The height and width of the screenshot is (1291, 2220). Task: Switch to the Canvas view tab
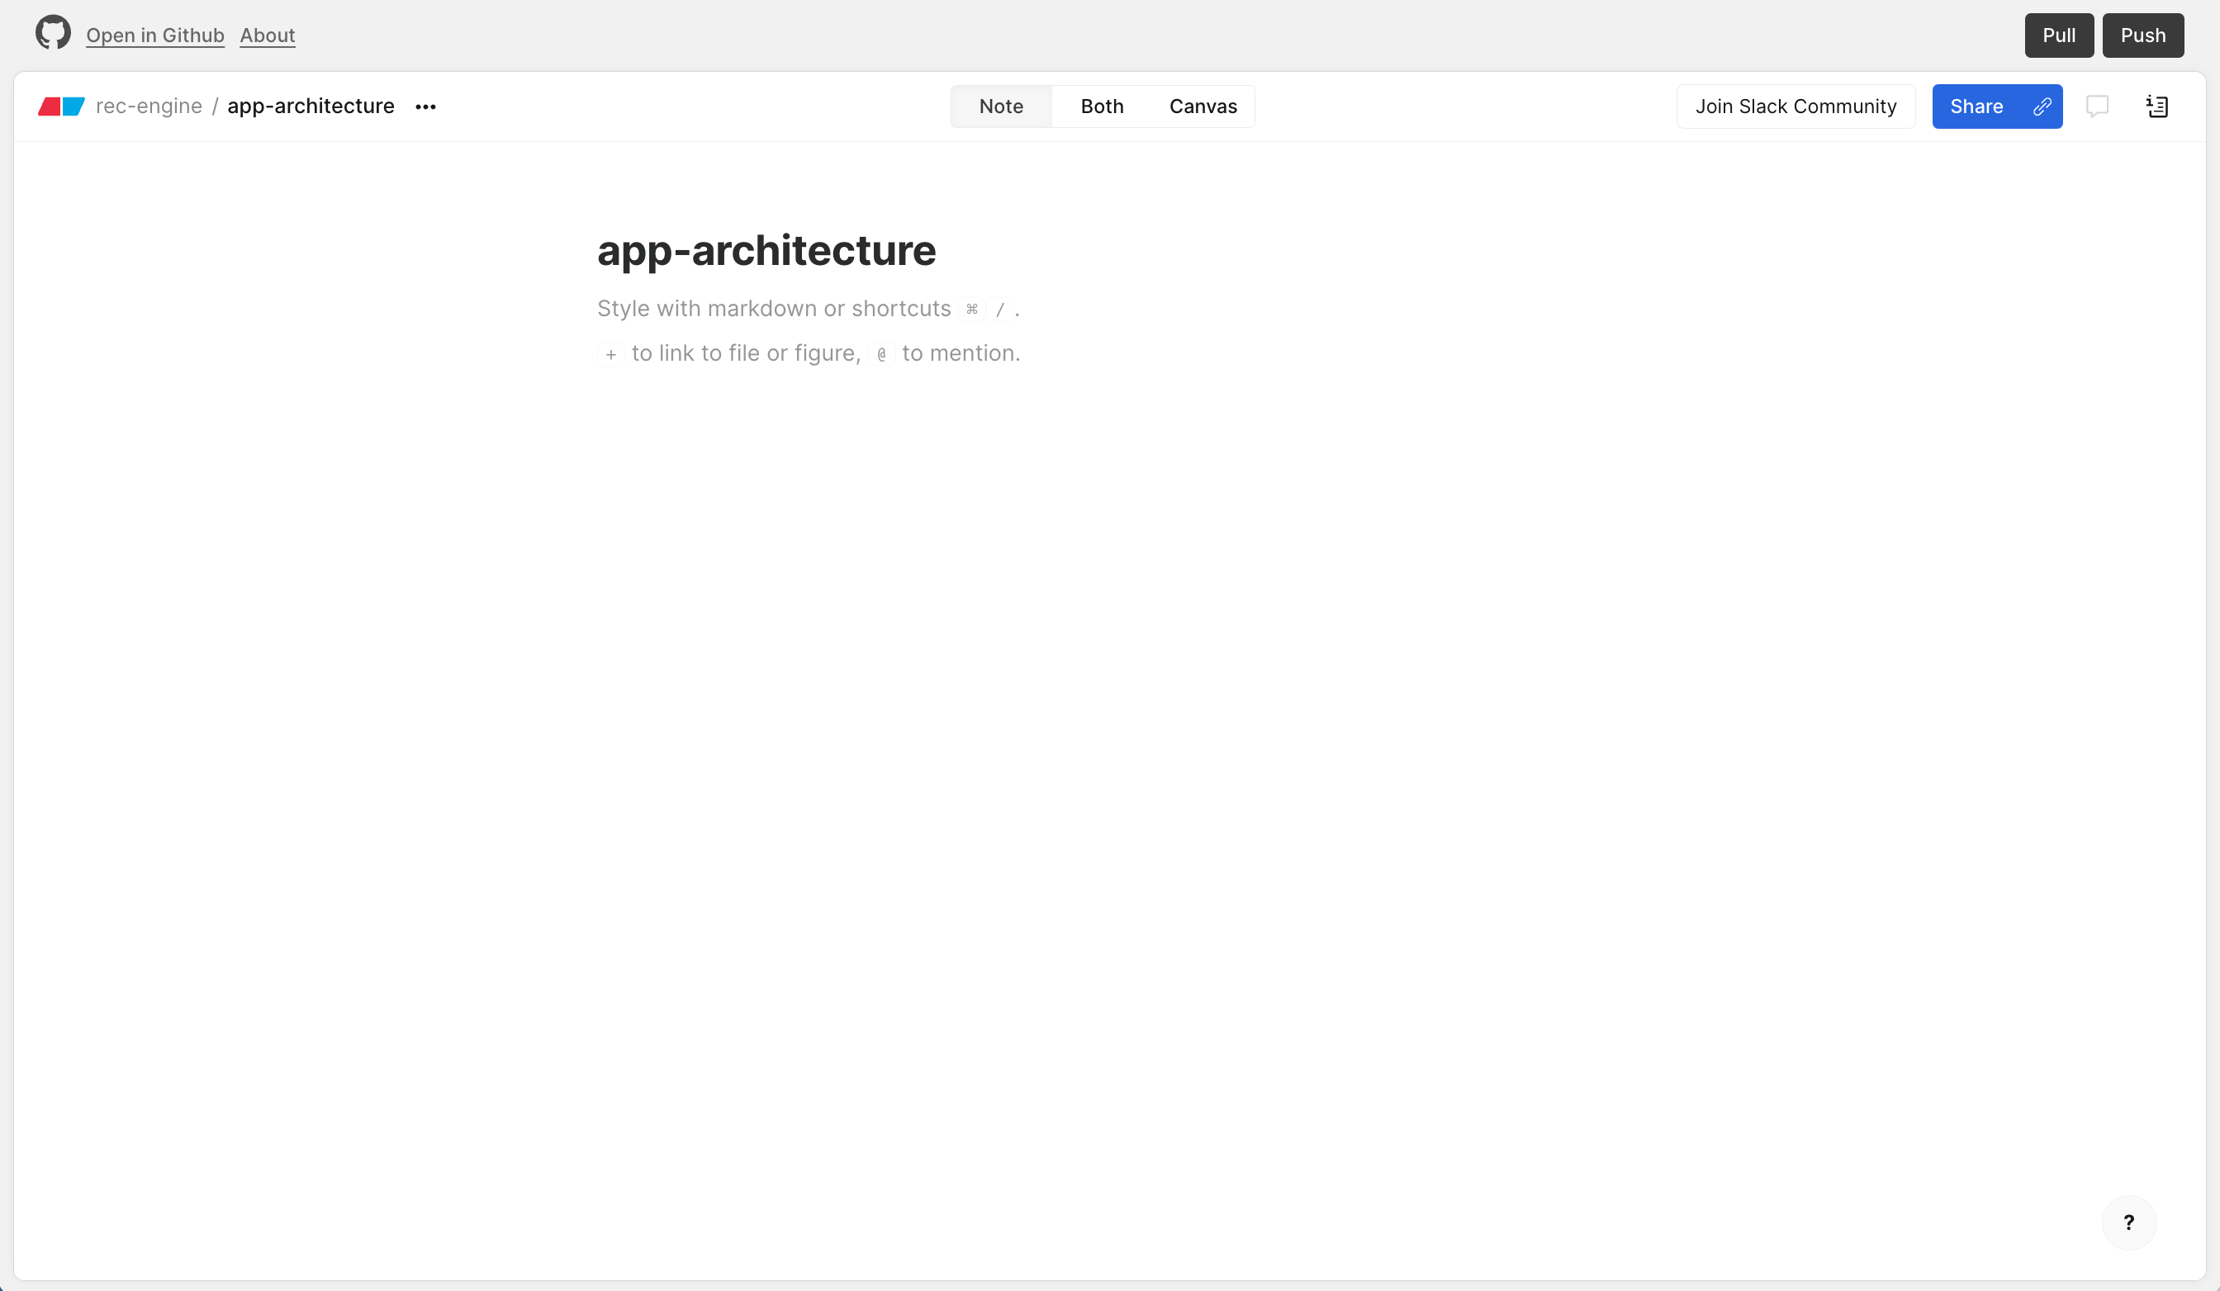coord(1202,106)
